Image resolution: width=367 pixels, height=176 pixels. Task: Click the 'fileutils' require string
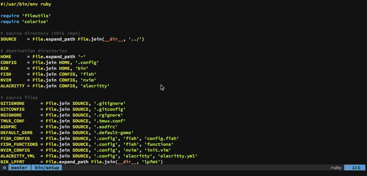pos(37,16)
